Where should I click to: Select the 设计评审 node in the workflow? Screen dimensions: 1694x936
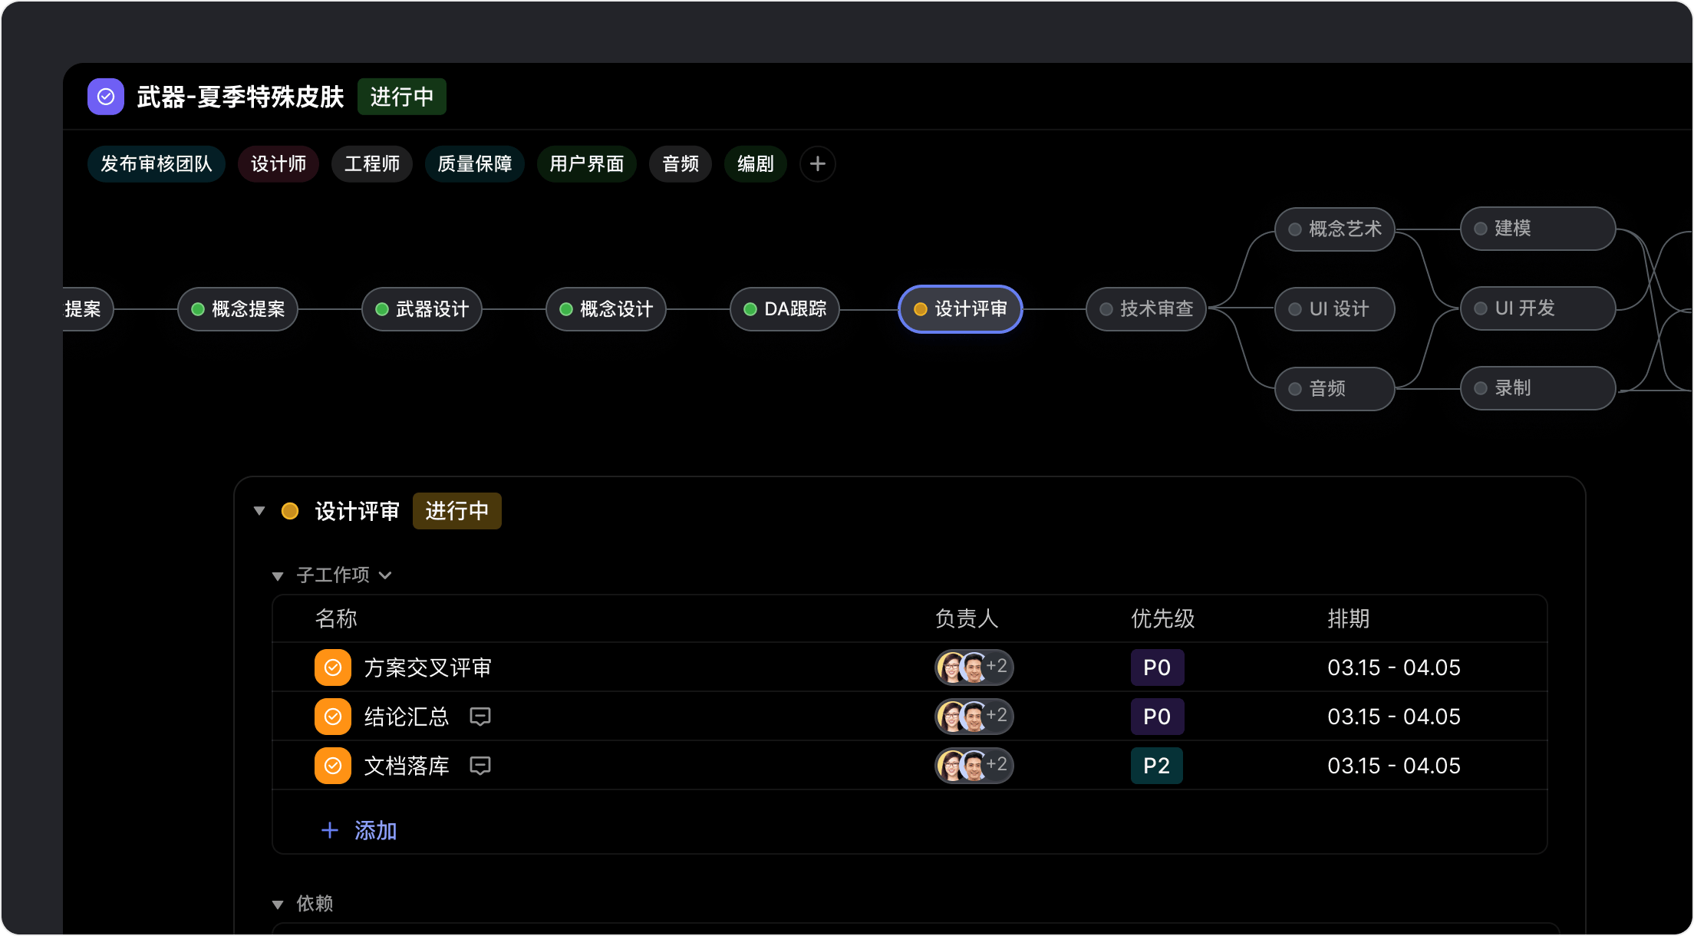[x=960, y=308]
